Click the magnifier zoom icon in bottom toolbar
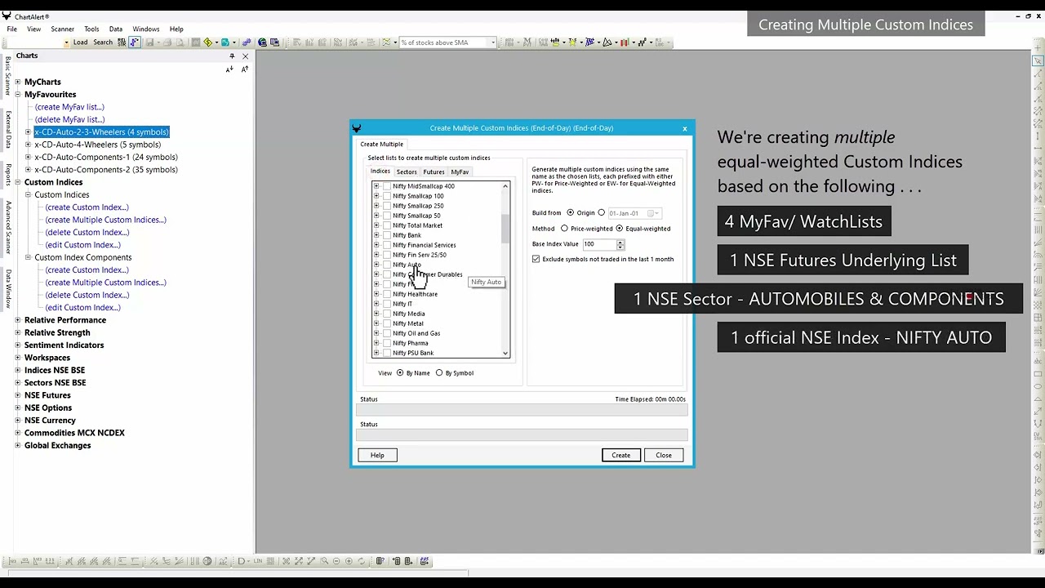Image resolution: width=1045 pixels, height=588 pixels. tap(324, 561)
